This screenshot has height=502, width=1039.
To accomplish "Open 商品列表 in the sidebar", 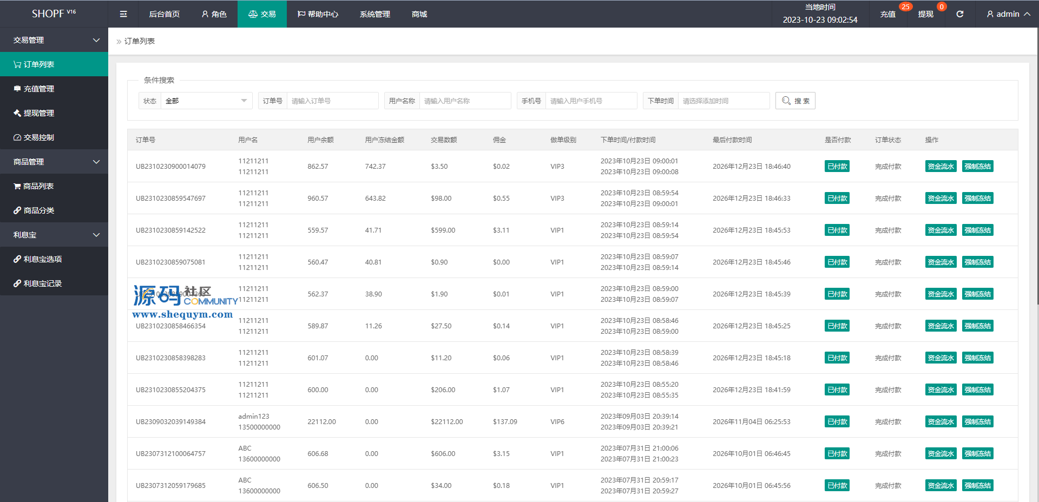I will pyautogui.click(x=54, y=186).
